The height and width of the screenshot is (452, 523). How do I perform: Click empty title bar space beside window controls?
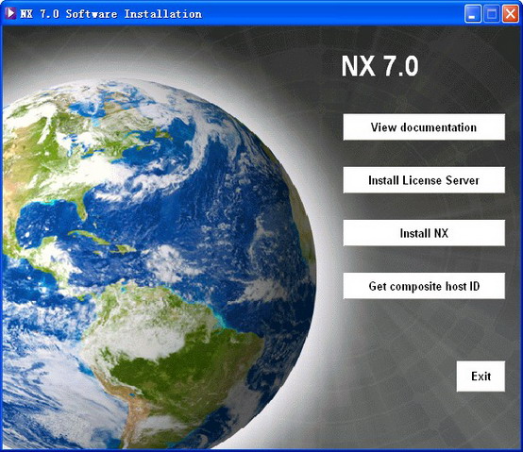333,14
